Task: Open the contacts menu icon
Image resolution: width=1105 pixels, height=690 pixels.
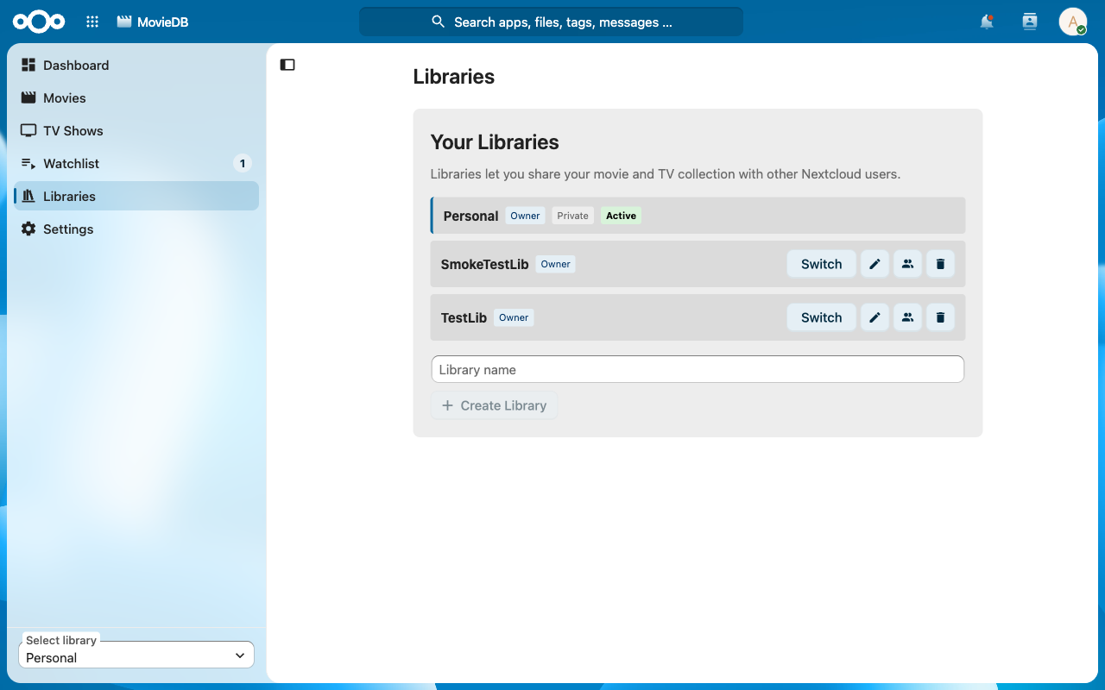Action: [1029, 22]
